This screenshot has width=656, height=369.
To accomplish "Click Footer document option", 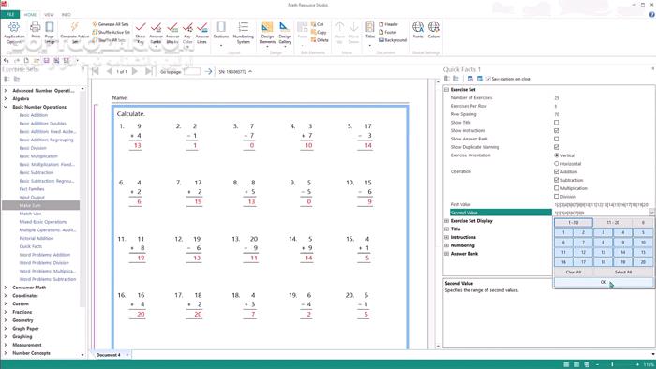I will tap(387, 32).
